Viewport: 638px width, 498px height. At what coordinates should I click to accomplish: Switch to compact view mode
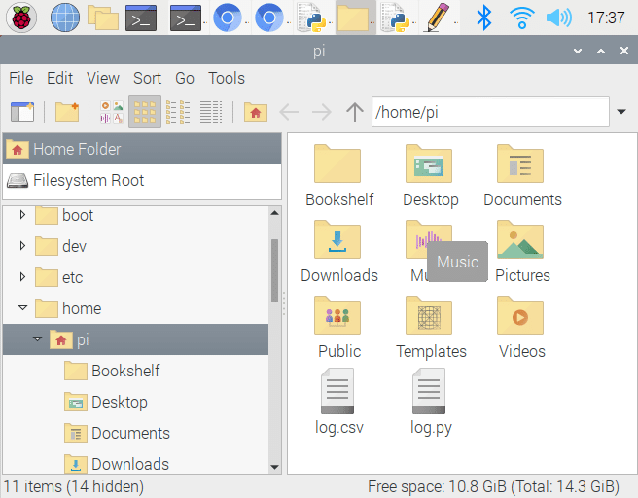tap(178, 112)
